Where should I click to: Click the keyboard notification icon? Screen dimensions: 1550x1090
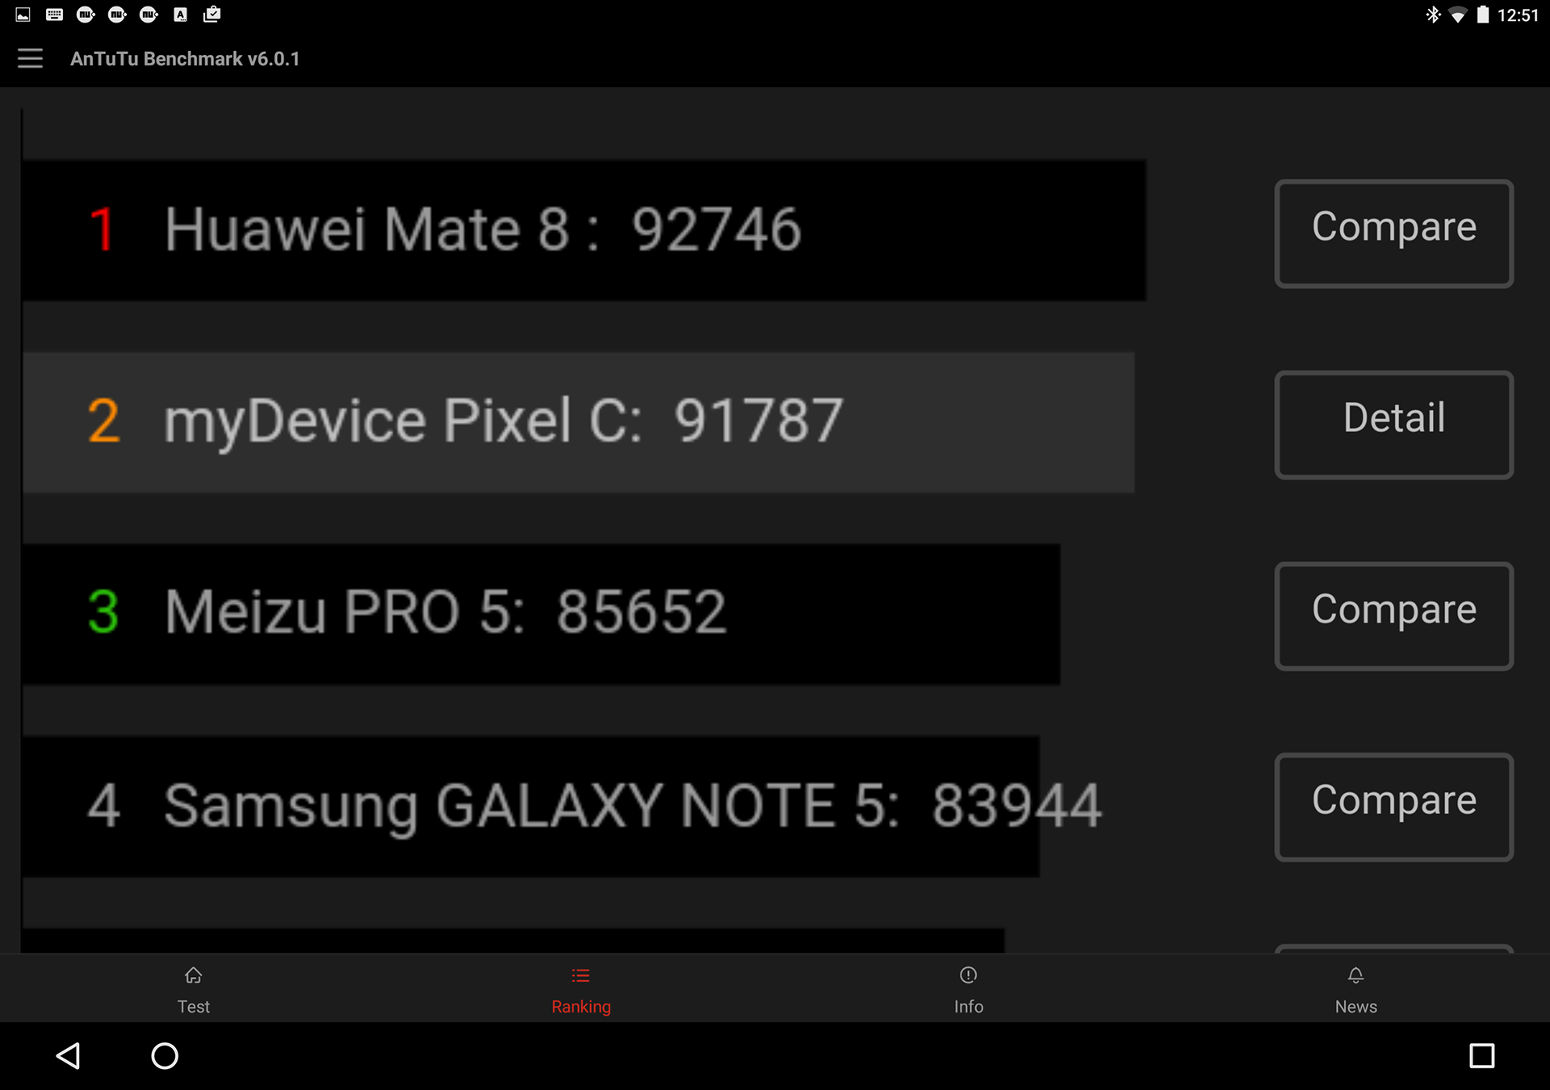[54, 15]
